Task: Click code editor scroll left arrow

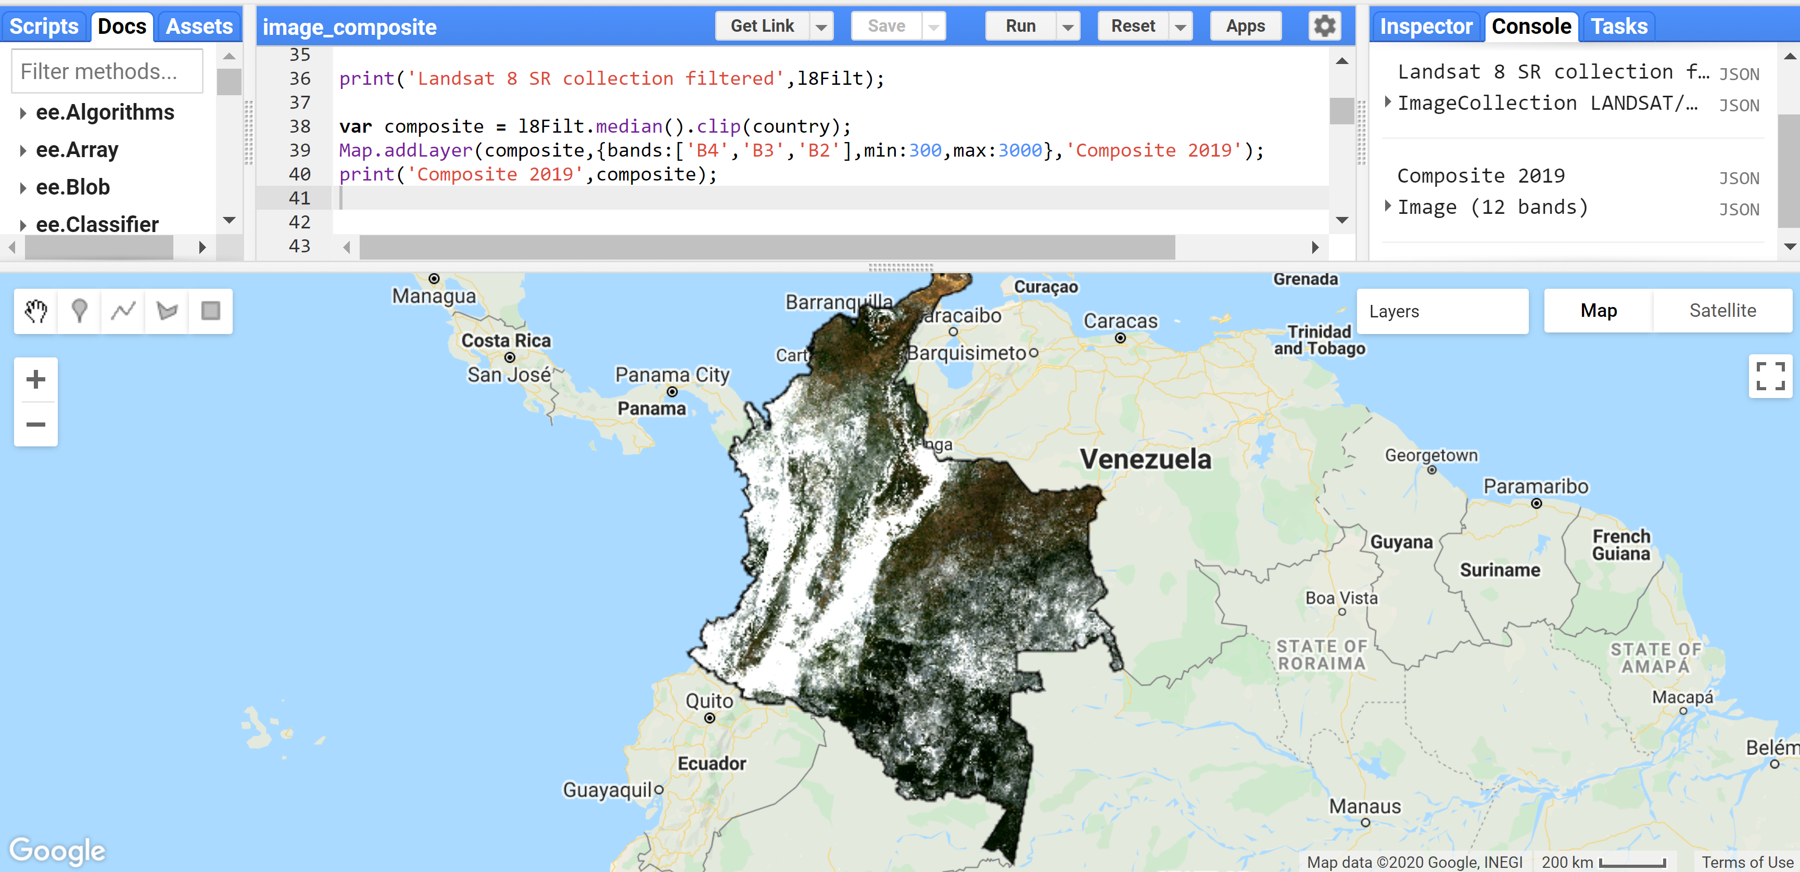Action: pyautogui.click(x=347, y=247)
